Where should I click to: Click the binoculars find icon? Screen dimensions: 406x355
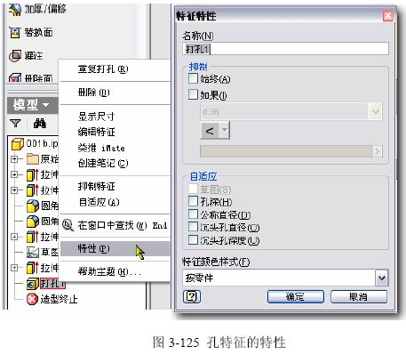tap(39, 123)
